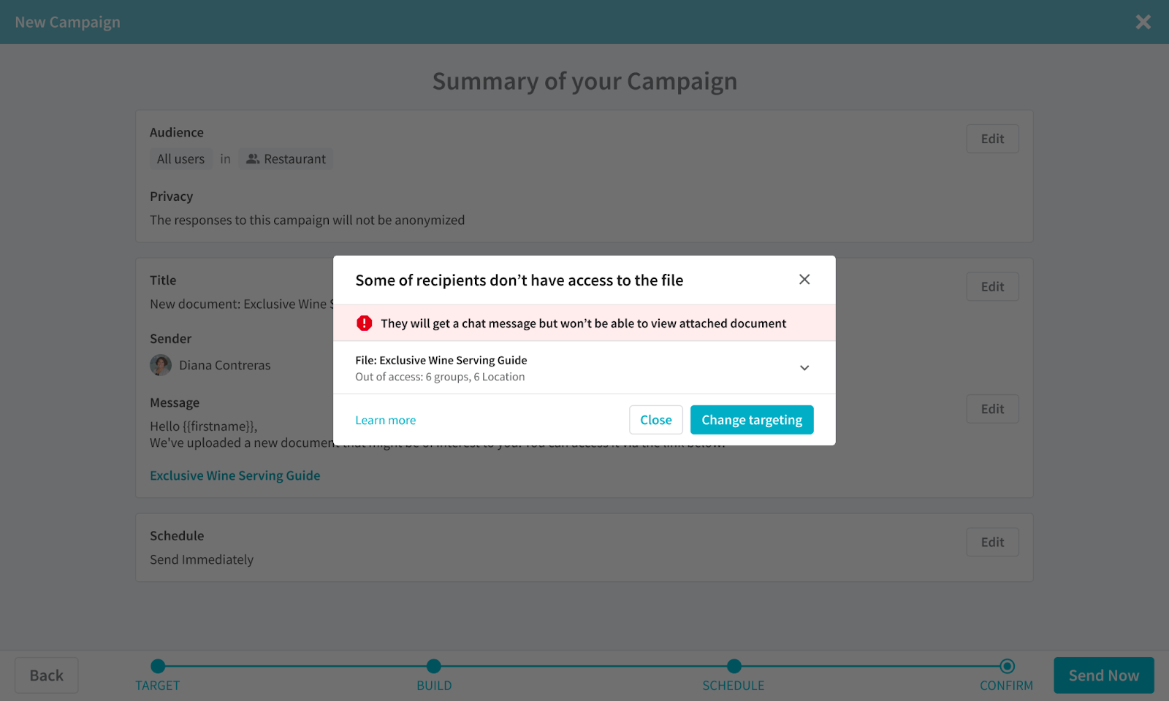Go to the BUILD step
Screen dimensions: 1169x701
(434, 666)
